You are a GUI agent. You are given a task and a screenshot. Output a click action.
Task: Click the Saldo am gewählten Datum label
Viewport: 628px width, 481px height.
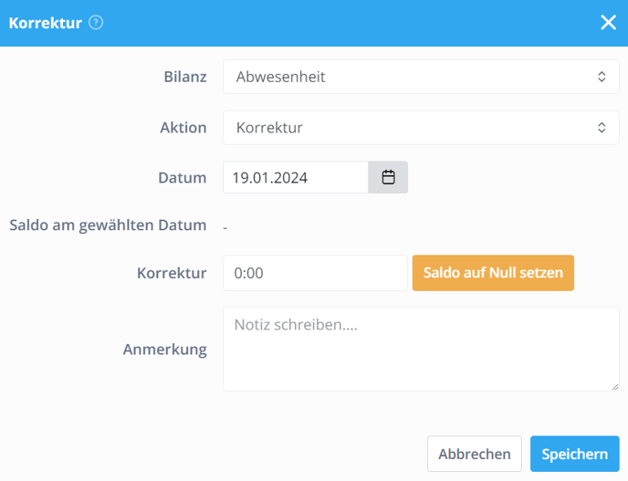pos(108,225)
